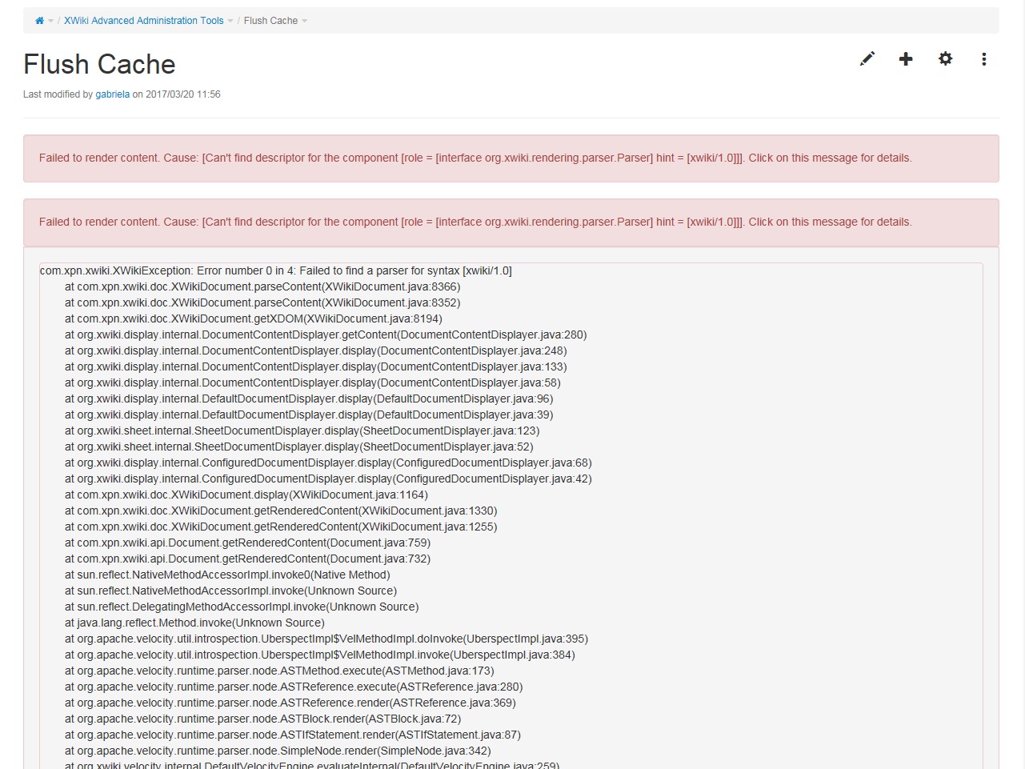Open gabriela's user profile link

pos(112,94)
